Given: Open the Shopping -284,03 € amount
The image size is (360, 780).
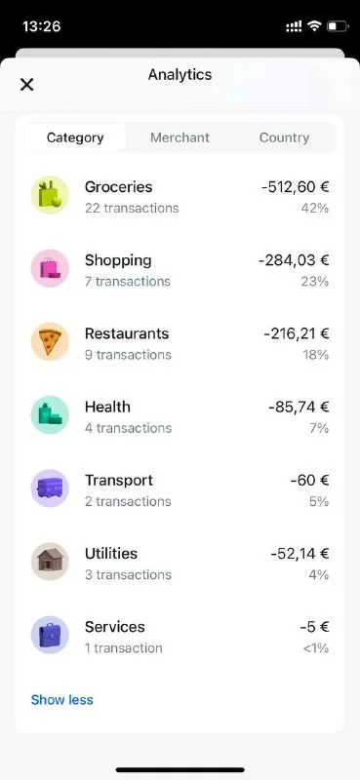Looking at the screenshot, I should point(294,260).
